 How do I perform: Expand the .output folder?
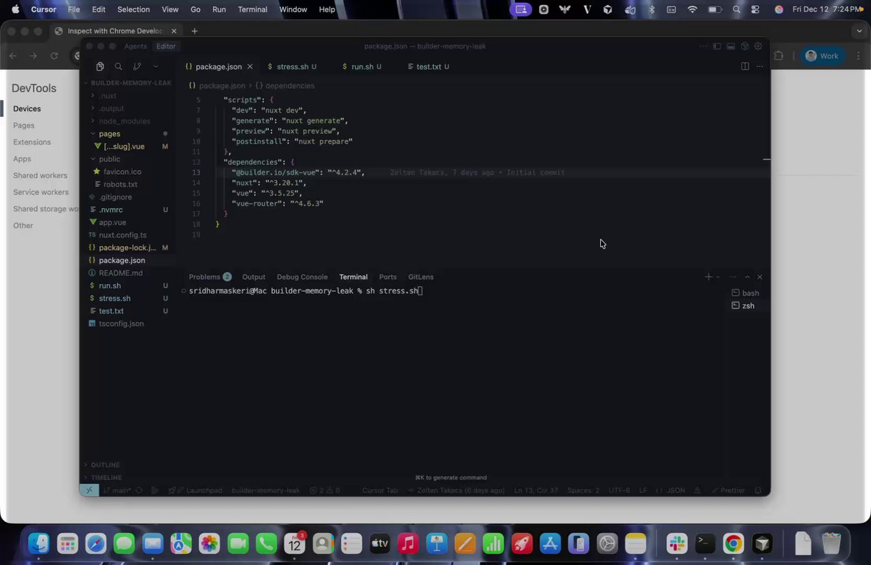tap(128, 109)
